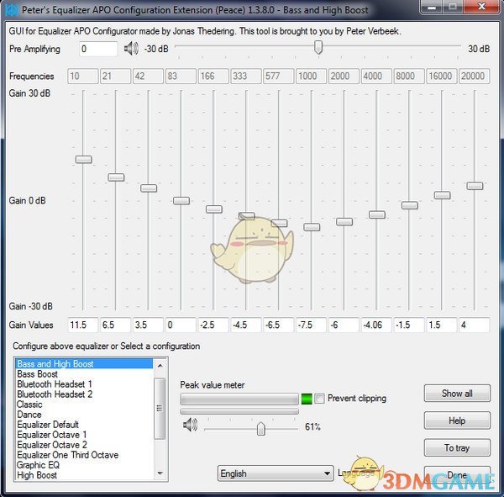
Task: Click the -4.5 gain value field
Action: click(x=246, y=325)
